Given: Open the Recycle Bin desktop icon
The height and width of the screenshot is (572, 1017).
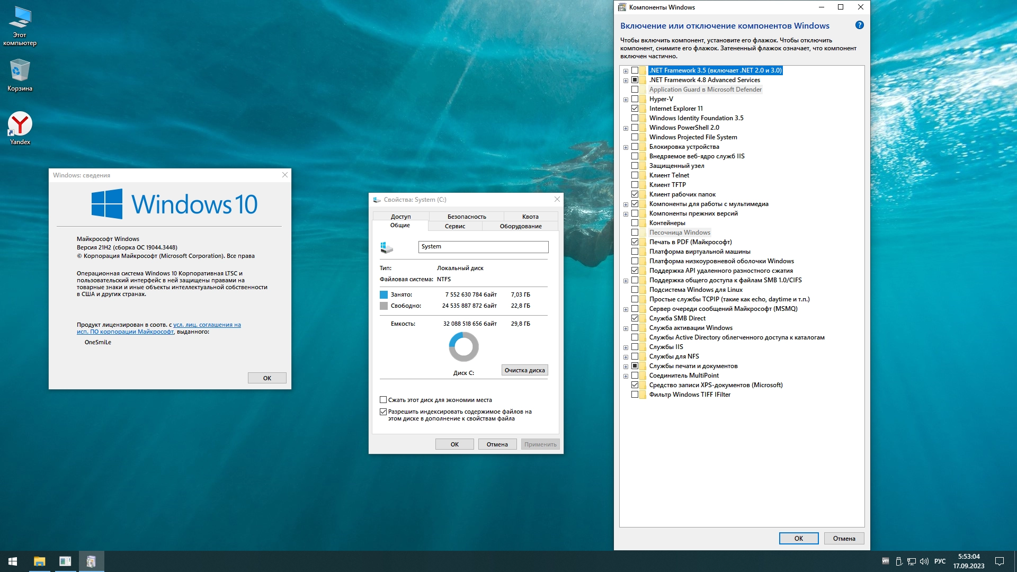Looking at the screenshot, I should pos(20,74).
